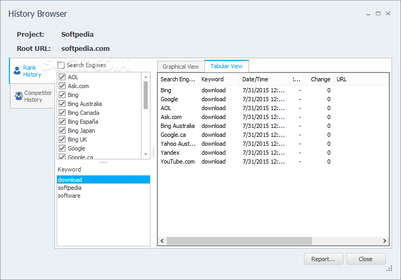Select the YouTube.com table row

(273, 161)
